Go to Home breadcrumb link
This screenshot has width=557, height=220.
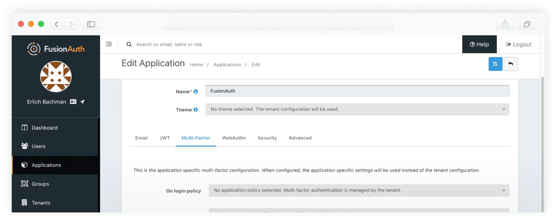197,65
